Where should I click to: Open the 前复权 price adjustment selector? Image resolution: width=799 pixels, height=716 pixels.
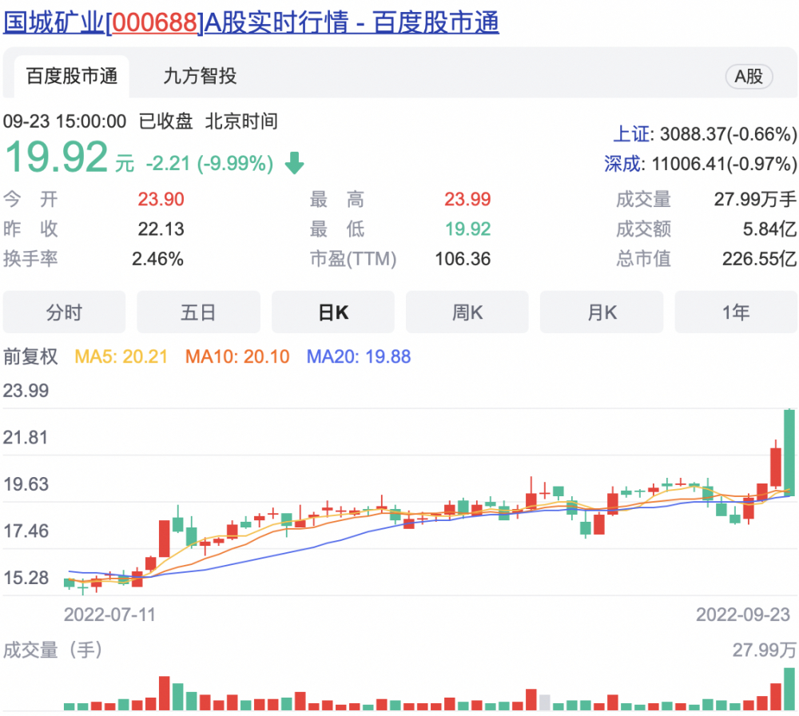(x=32, y=356)
